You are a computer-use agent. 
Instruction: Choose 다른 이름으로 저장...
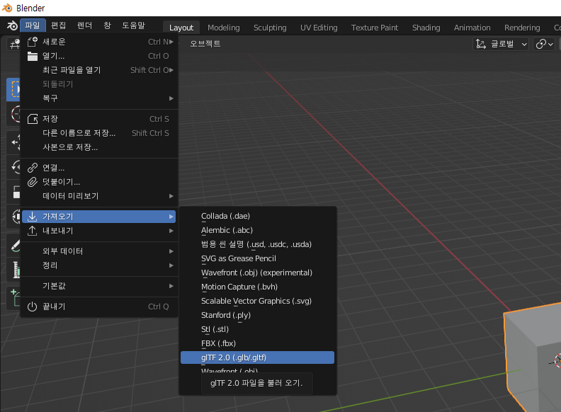(99, 133)
